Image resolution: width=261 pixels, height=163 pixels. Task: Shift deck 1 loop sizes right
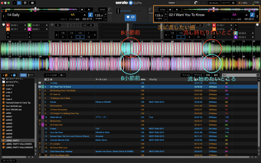click(95, 35)
